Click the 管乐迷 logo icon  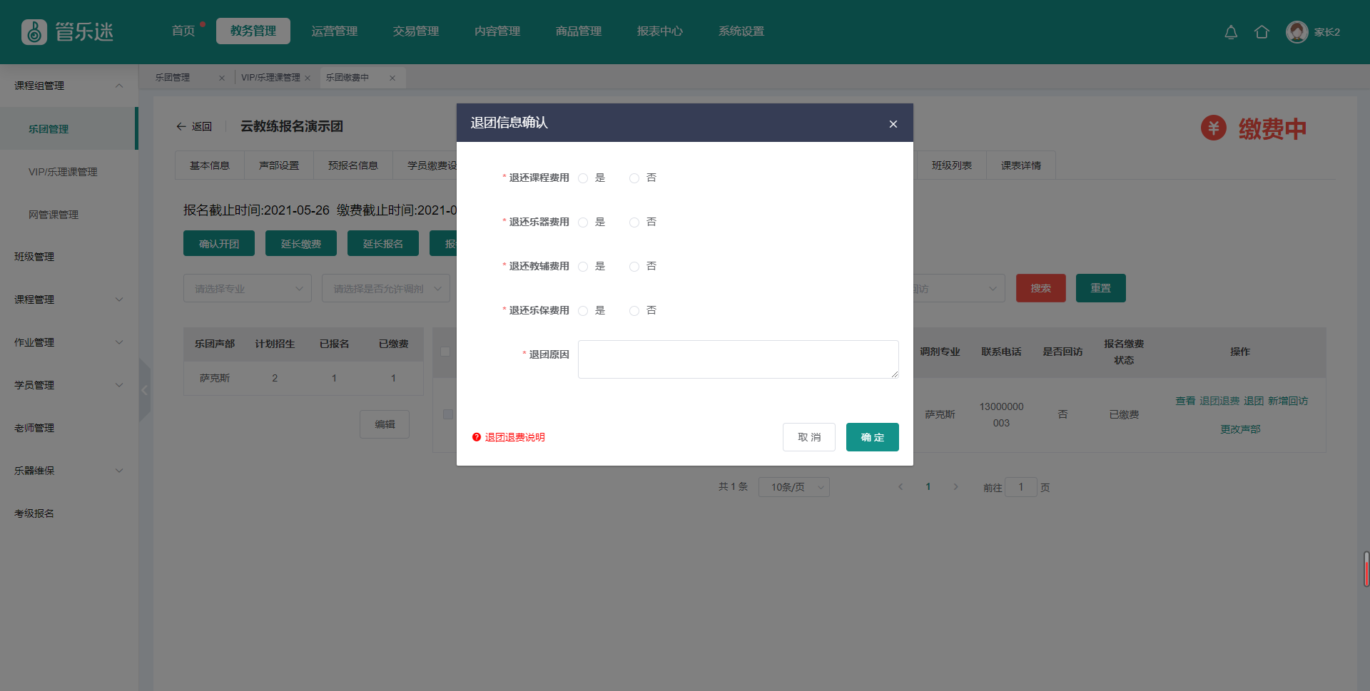[34, 32]
